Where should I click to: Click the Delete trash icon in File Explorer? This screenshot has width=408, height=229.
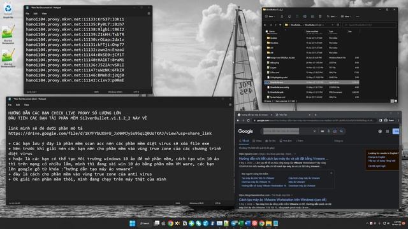tap(320, 17)
